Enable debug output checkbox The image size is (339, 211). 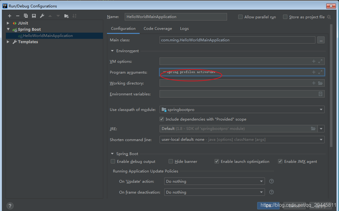113,161
